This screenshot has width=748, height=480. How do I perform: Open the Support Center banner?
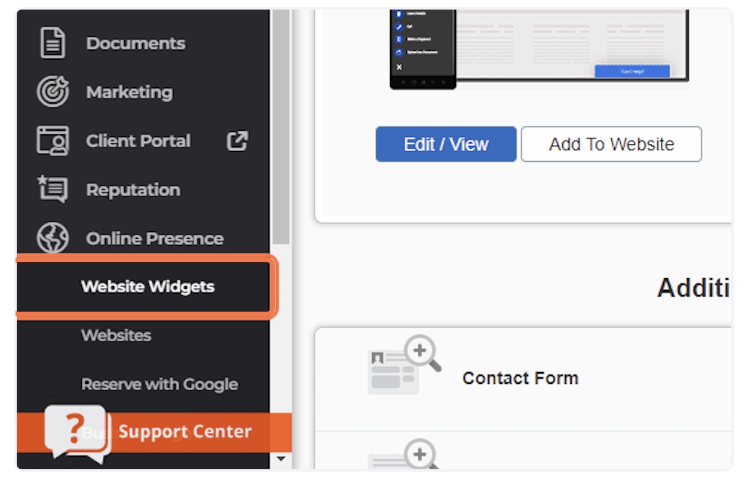click(x=154, y=432)
